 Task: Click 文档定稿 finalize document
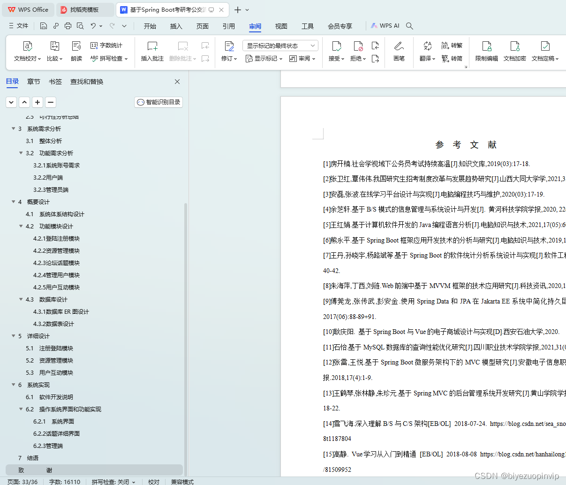point(545,52)
